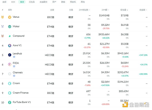The width and height of the screenshot is (152, 110).
Task: Sort by the 24H额 column
Action: tap(106, 10)
